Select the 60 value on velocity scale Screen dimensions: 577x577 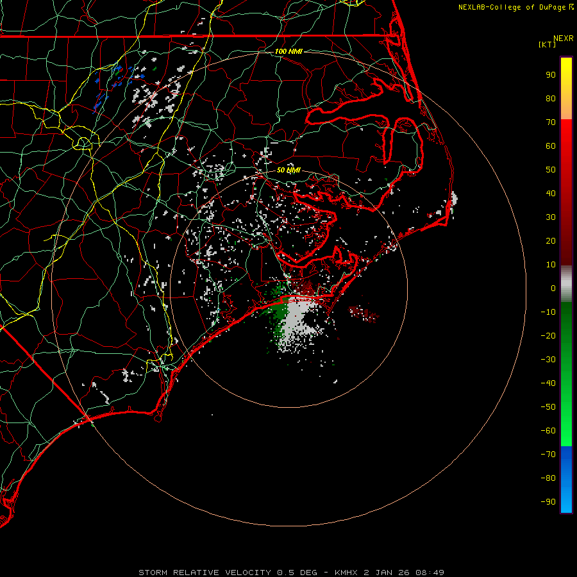click(551, 146)
